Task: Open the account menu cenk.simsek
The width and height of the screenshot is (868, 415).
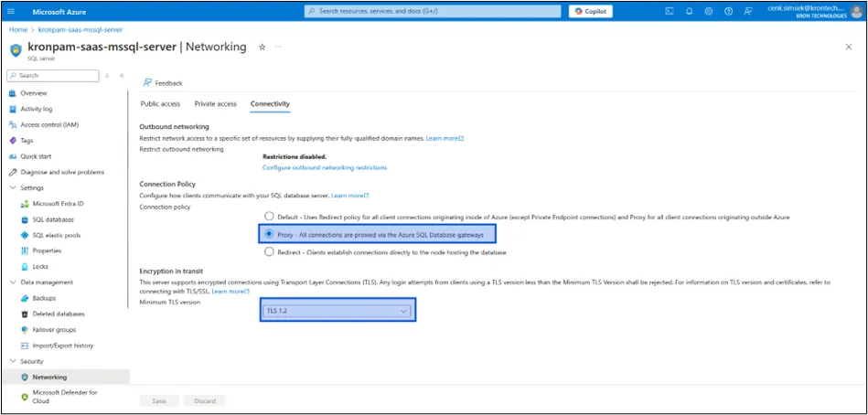Action: [816, 11]
